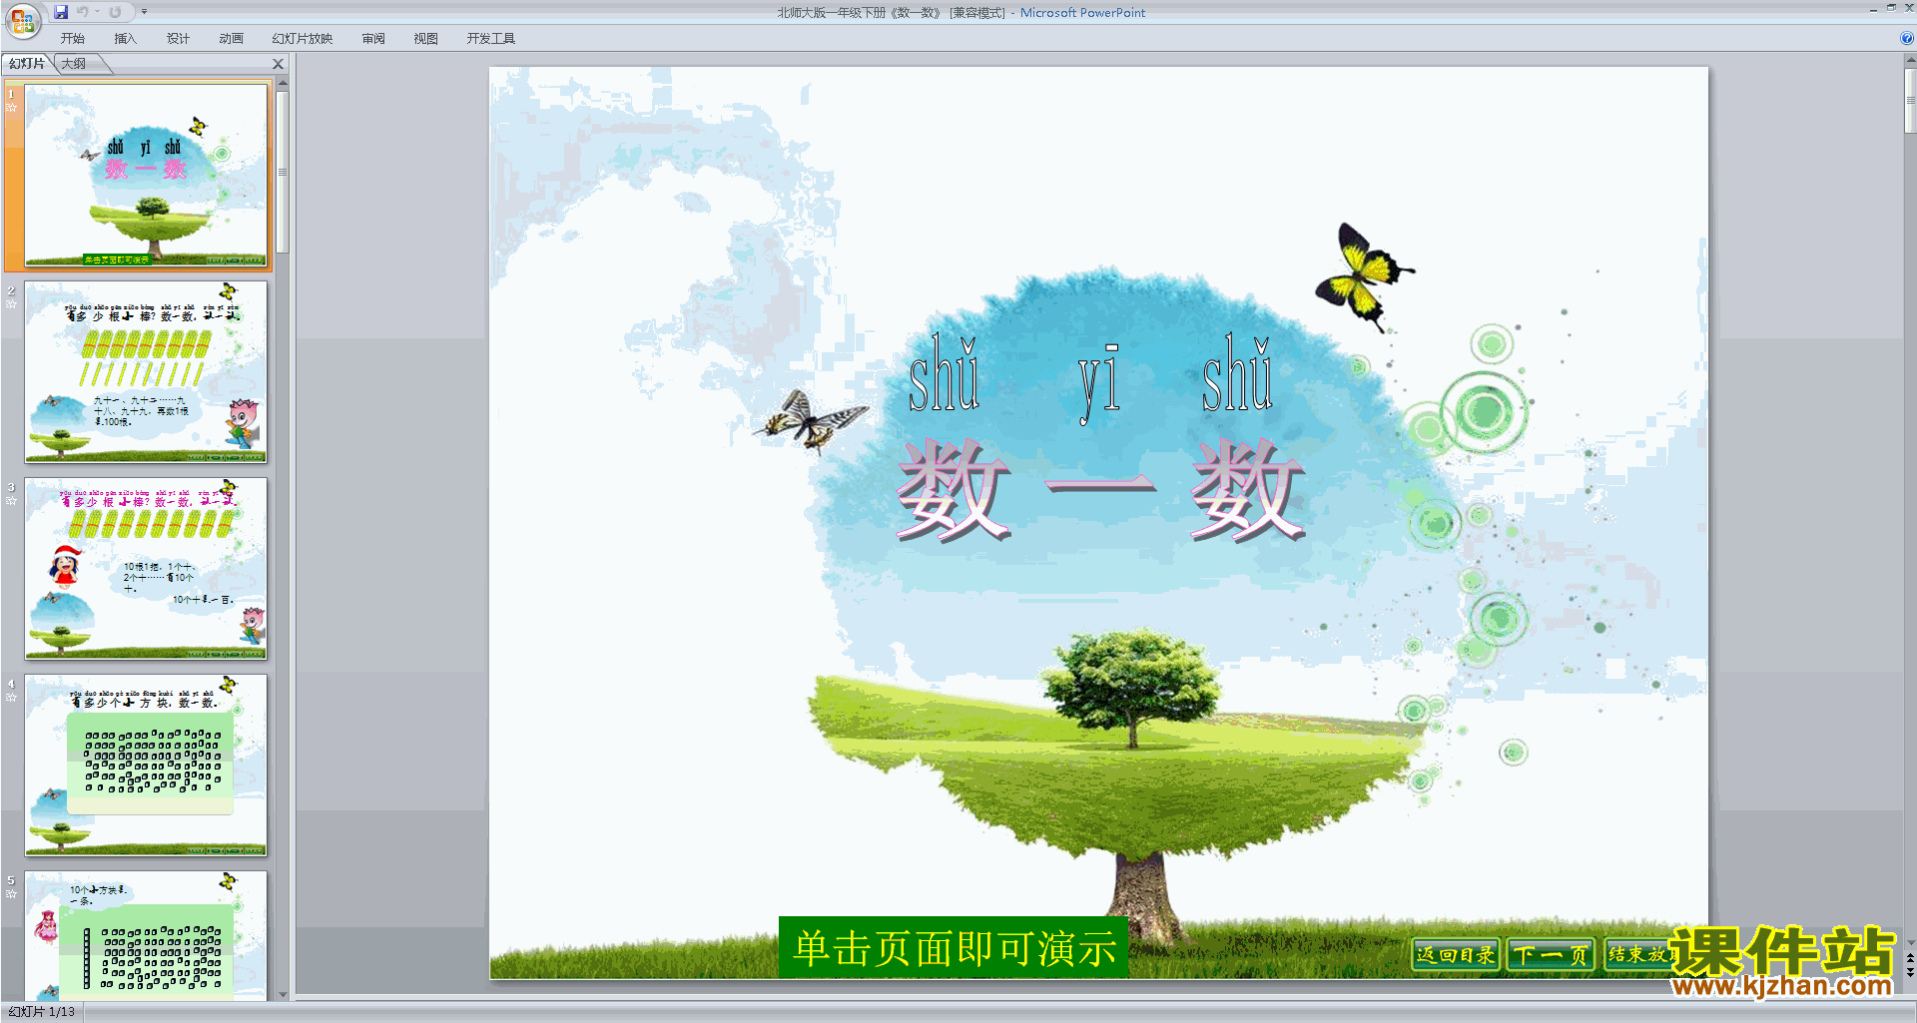Select the 数一数 title text on slide
This screenshot has width=1917, height=1023.
point(1100,490)
